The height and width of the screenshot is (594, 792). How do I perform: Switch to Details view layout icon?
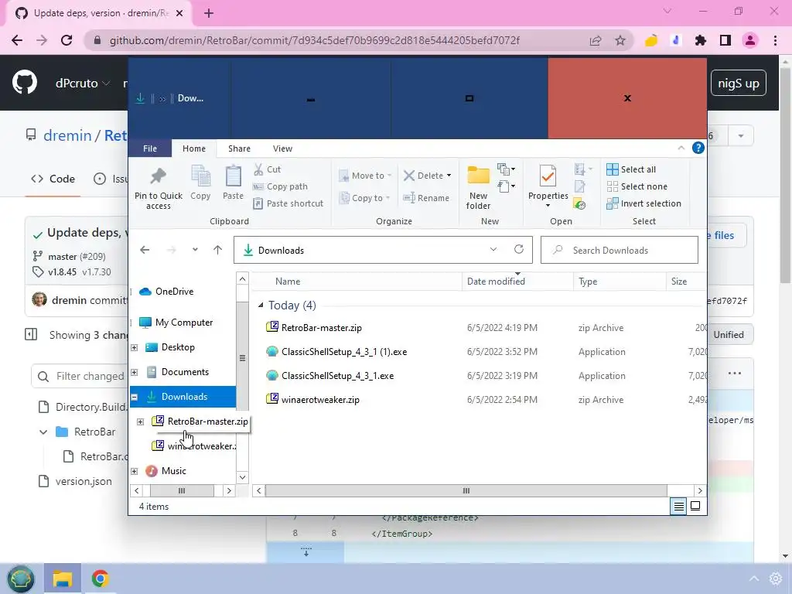coord(679,506)
